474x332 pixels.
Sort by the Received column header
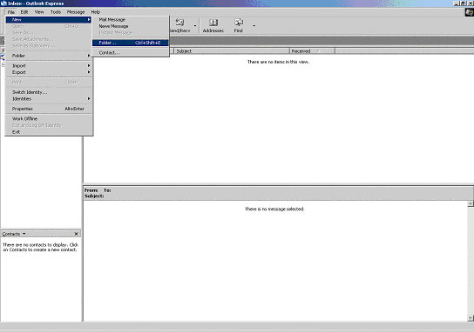[x=312, y=51]
